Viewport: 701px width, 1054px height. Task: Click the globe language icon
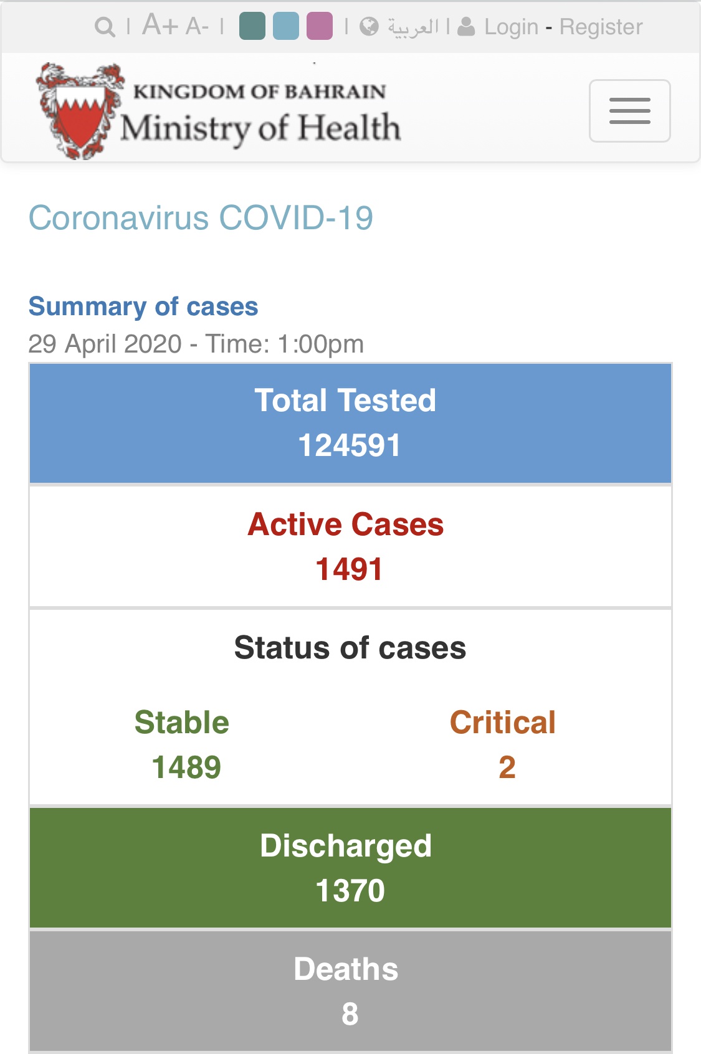point(369,27)
